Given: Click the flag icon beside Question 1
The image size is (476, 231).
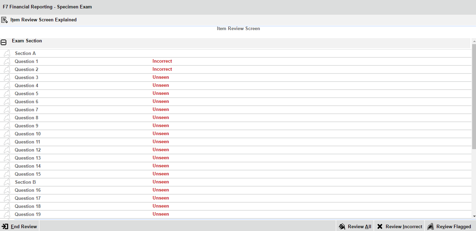Looking at the screenshot, I should [x=7, y=62].
